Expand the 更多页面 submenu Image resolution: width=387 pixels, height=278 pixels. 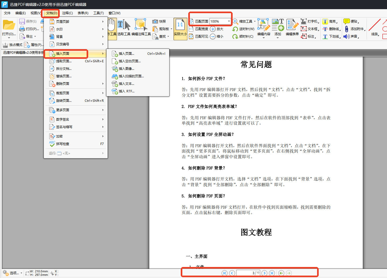pos(76,110)
